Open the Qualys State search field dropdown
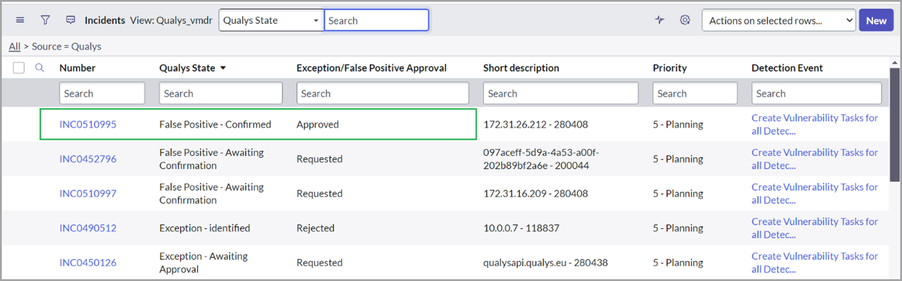Viewport: 902px width, 281px height. click(271, 20)
